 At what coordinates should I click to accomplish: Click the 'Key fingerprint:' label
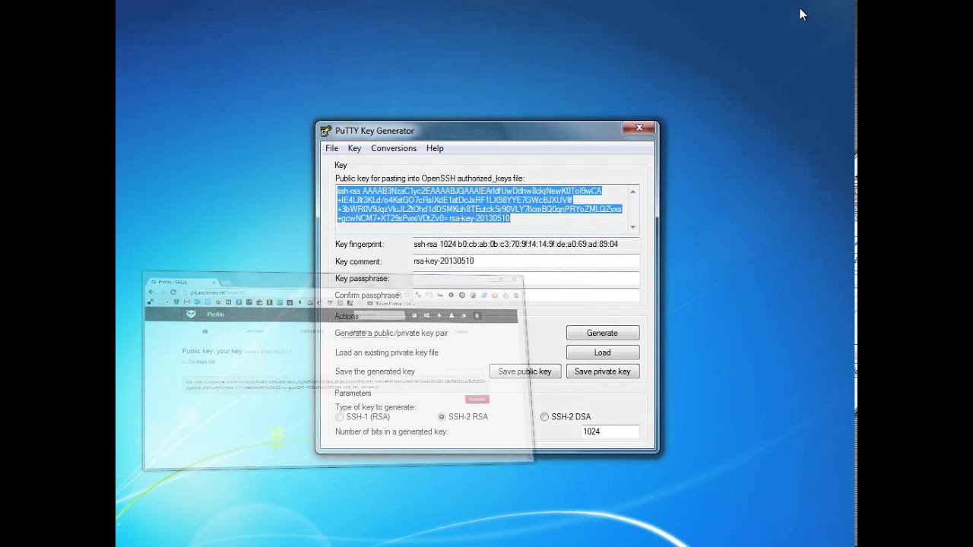360,245
